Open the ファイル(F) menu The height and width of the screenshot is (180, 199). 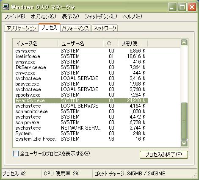coord(15,17)
